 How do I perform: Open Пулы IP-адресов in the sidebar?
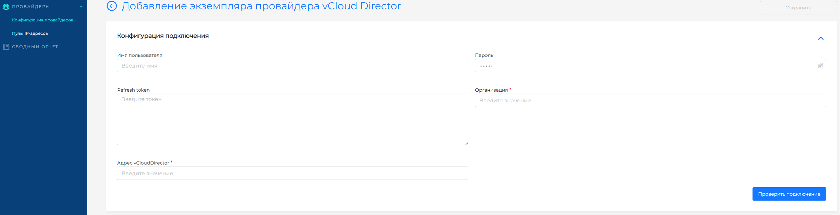[30, 33]
